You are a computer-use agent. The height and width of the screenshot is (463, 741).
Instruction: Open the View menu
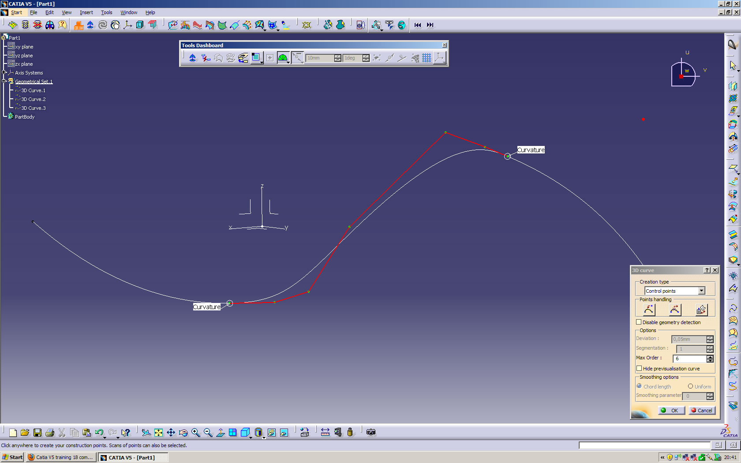67,12
